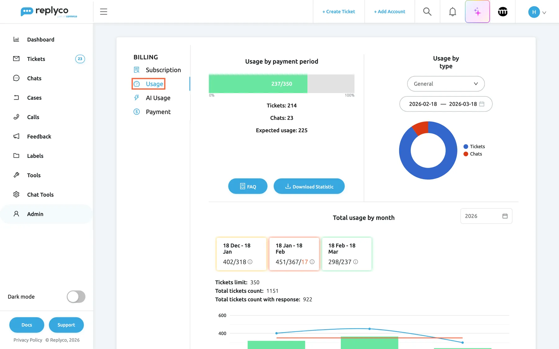Open the AI sparkle assistant button
The image size is (559, 349).
click(x=477, y=12)
